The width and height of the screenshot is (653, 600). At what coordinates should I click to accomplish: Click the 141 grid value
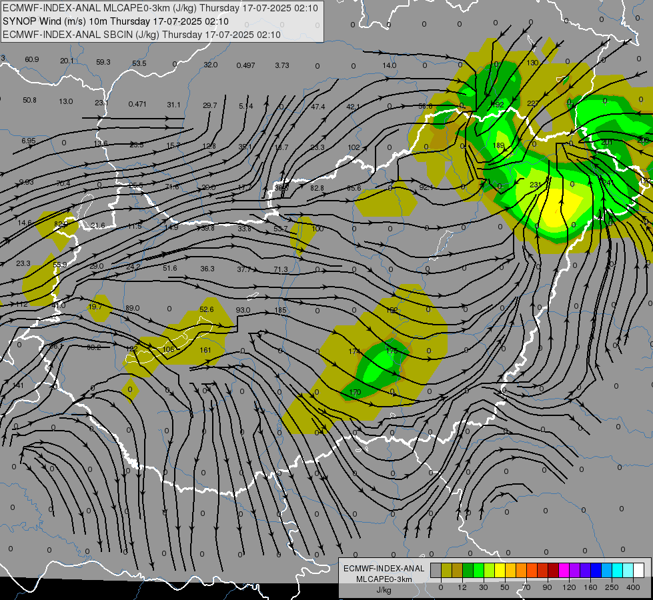[x=18, y=385]
